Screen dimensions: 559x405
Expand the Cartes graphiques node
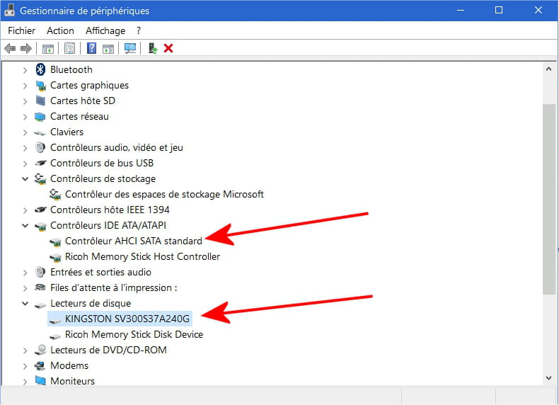click(x=25, y=85)
